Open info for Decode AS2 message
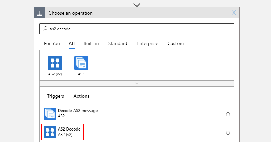The height and width of the screenshot is (142, 271). click(228, 114)
